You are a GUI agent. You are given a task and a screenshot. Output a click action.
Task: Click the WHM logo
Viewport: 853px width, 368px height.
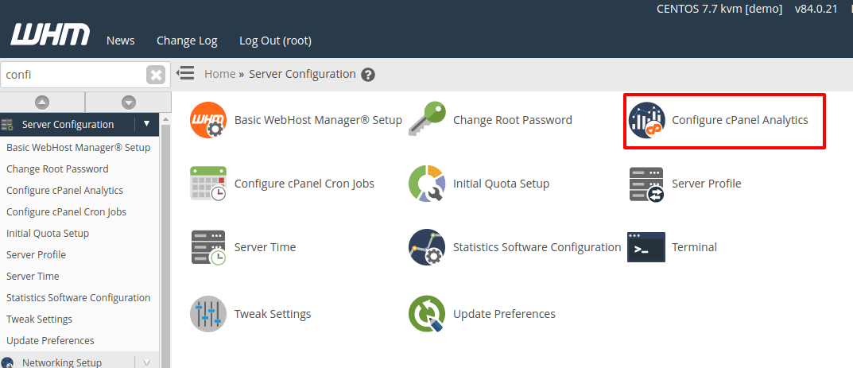coord(50,35)
